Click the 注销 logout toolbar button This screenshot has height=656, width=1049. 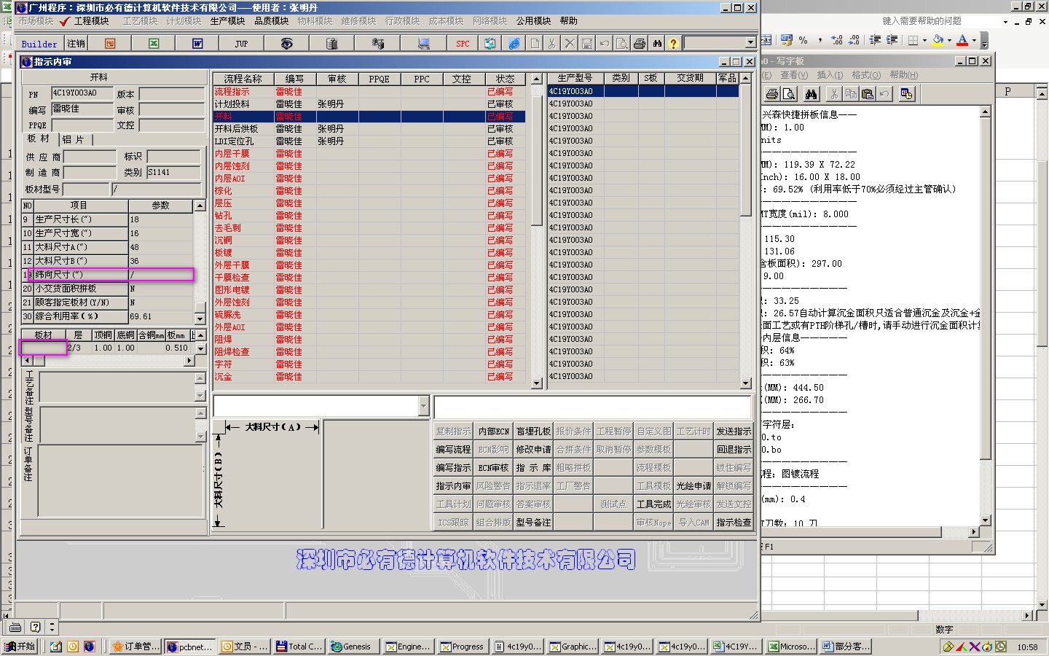coord(76,44)
